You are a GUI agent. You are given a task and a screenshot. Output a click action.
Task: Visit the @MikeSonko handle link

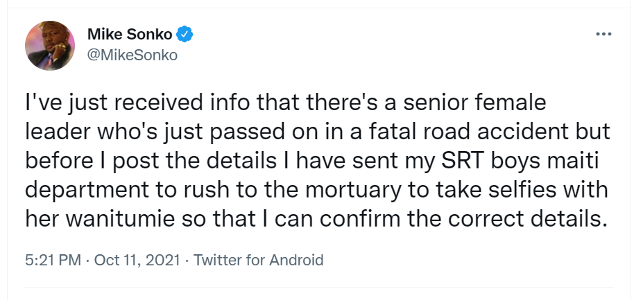click(132, 55)
